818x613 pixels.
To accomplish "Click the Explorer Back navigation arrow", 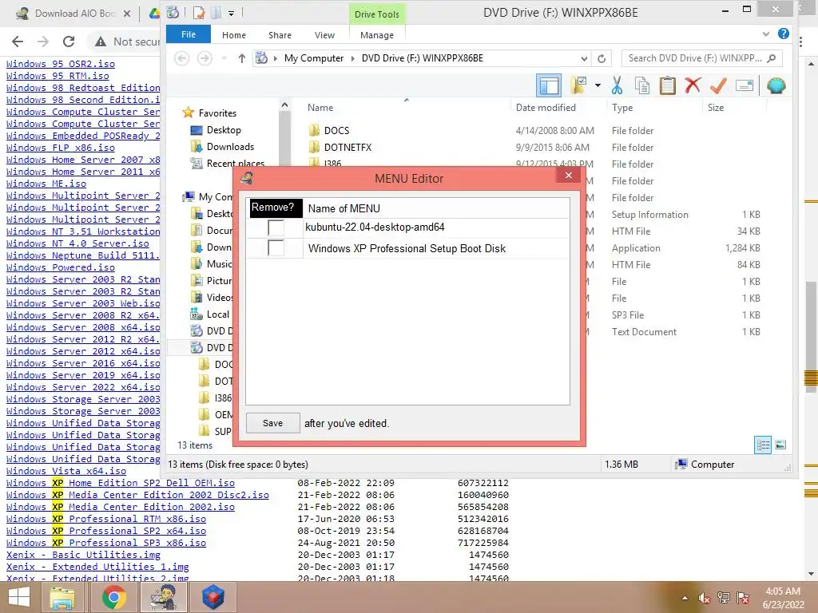I will [181, 58].
